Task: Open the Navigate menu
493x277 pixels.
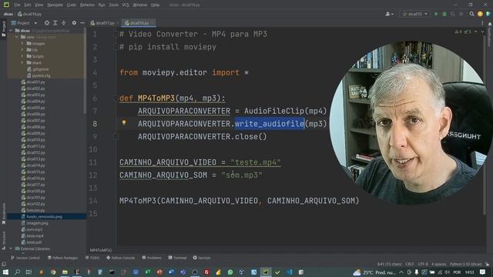Action: tap(55, 5)
